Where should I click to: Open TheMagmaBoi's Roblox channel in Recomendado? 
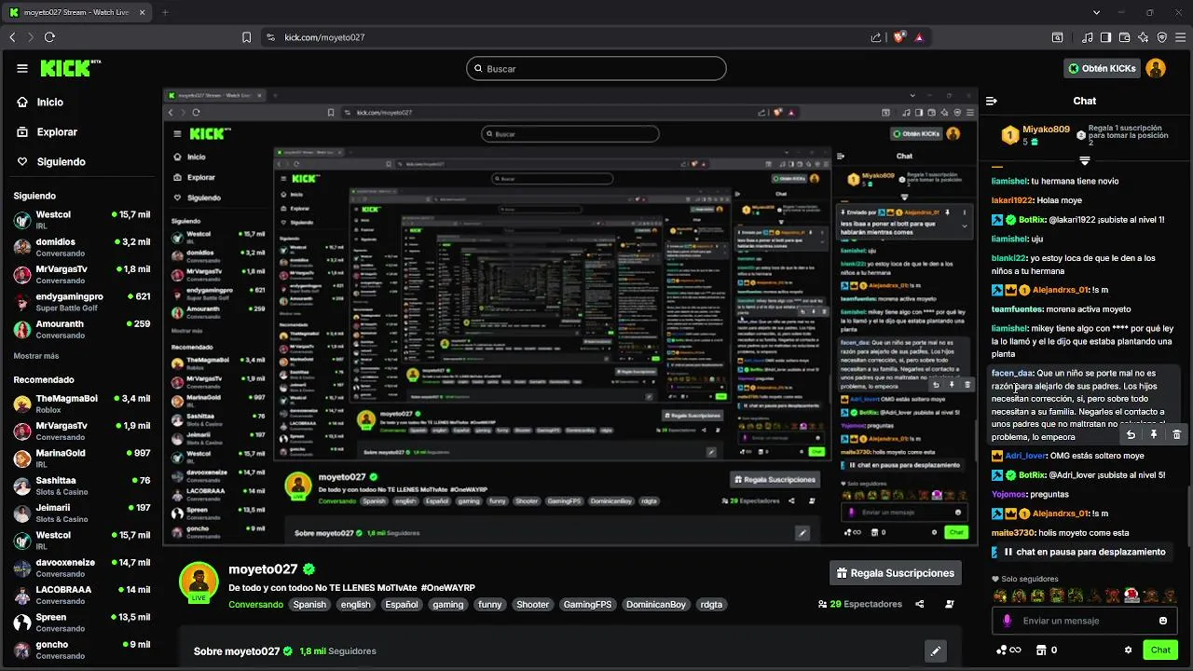[82, 404]
